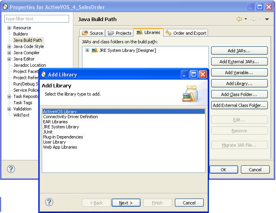
Task: Click the Add Variable... button
Action: coord(239,73)
